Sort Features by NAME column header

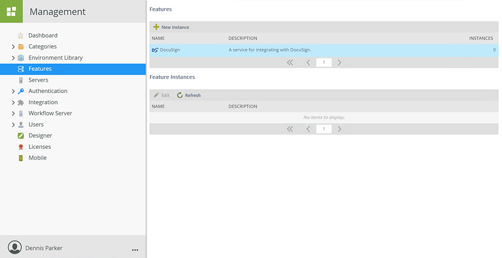point(158,38)
